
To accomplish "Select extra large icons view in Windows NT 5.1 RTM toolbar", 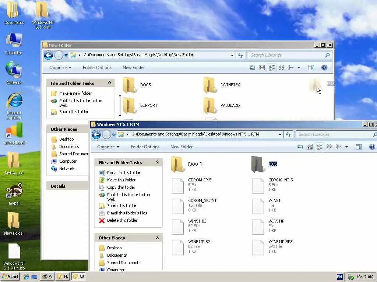I will [300, 147].
